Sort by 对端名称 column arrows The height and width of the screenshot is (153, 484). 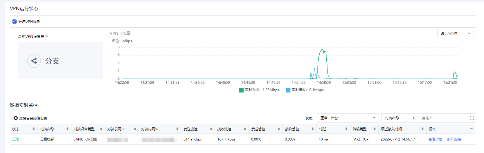(x=67, y=129)
